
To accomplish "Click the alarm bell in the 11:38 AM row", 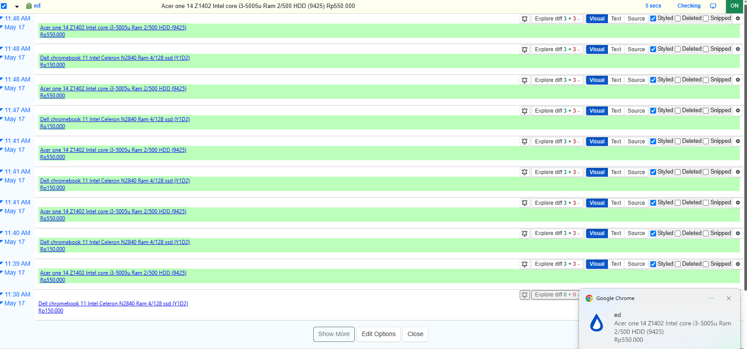I will click(525, 295).
